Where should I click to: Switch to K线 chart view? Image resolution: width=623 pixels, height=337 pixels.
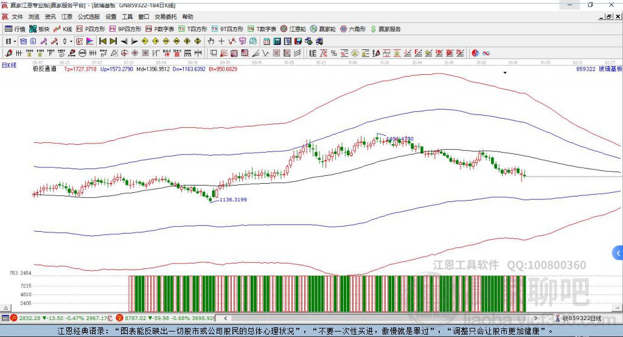click(63, 29)
